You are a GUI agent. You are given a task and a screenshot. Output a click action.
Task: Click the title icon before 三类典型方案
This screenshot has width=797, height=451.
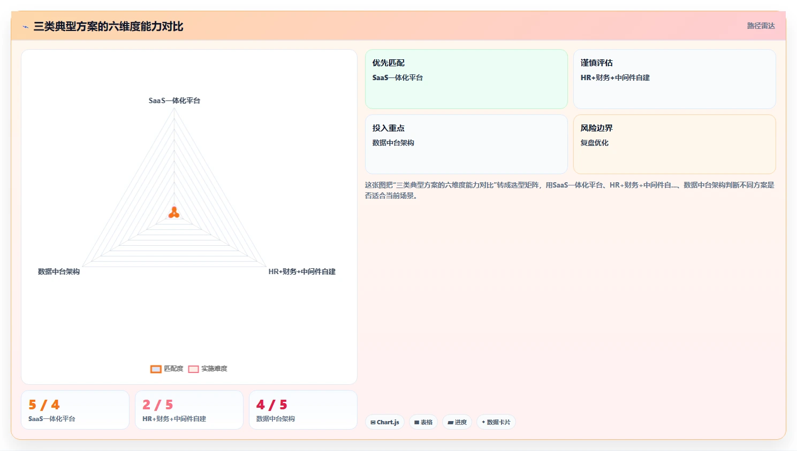[x=25, y=27]
